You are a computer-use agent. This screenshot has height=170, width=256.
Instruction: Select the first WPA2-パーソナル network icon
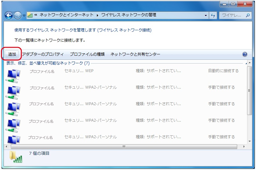[x=13, y=92]
